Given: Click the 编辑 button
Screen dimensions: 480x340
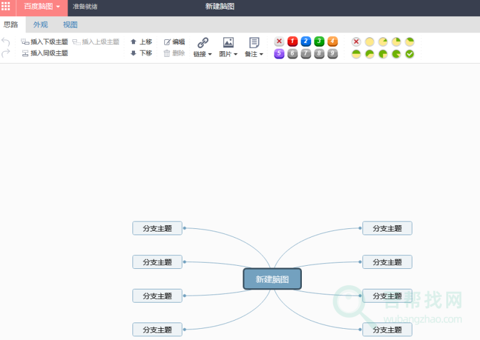Looking at the screenshot, I should tap(174, 42).
